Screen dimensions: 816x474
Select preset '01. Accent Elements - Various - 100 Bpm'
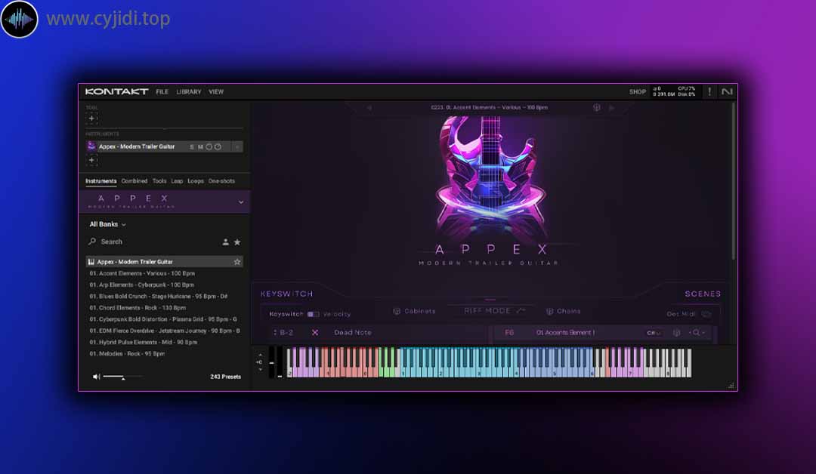(x=142, y=273)
